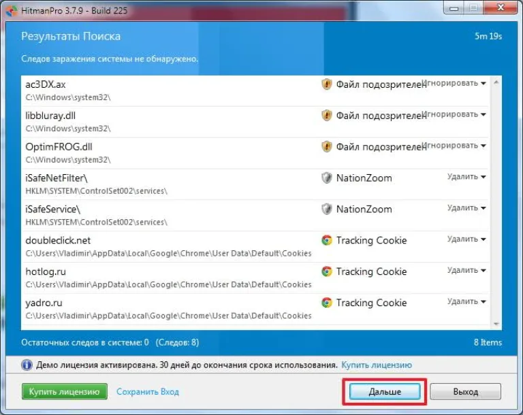This screenshot has width=523, height=415.
Task: Select the OptimFROG.dll file entry
Action: click(255, 153)
